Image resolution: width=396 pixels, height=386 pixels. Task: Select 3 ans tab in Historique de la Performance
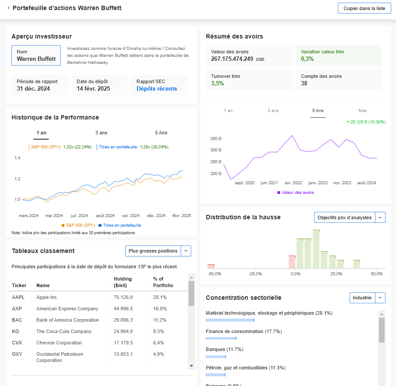click(x=101, y=133)
